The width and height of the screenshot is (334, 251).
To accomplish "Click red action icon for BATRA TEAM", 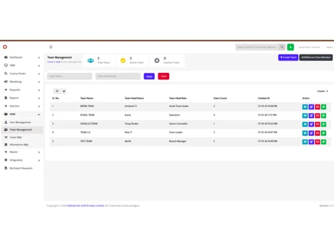I will pyautogui.click(x=317, y=107).
